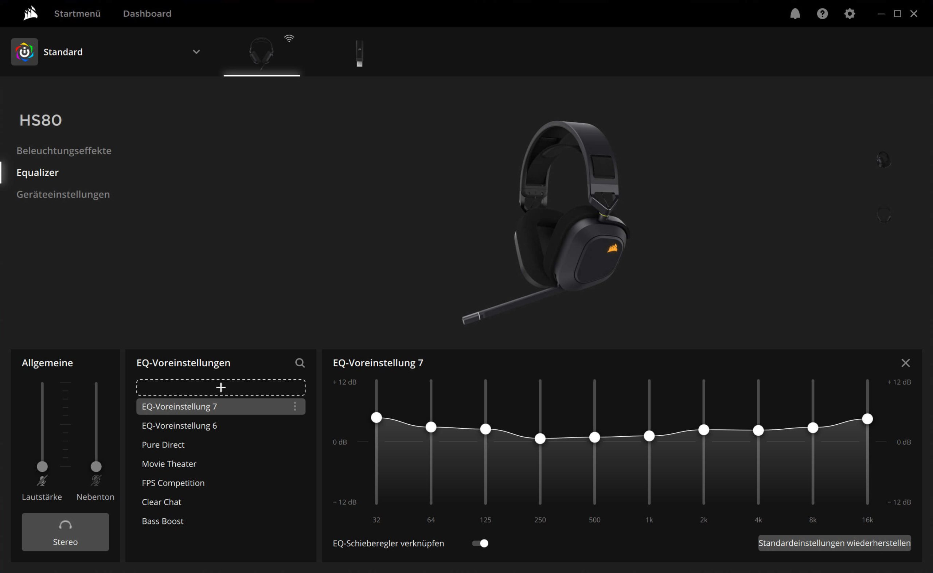This screenshot has width=933, height=573.
Task: Open the settings gear icon
Action: pos(849,13)
